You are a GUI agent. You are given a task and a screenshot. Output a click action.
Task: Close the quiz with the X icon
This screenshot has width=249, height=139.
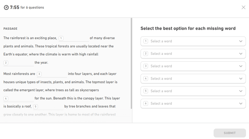(x=243, y=7)
